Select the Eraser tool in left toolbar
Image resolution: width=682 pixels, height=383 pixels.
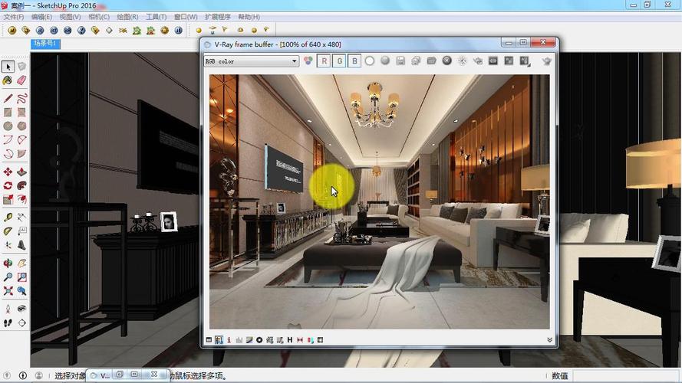(21, 80)
